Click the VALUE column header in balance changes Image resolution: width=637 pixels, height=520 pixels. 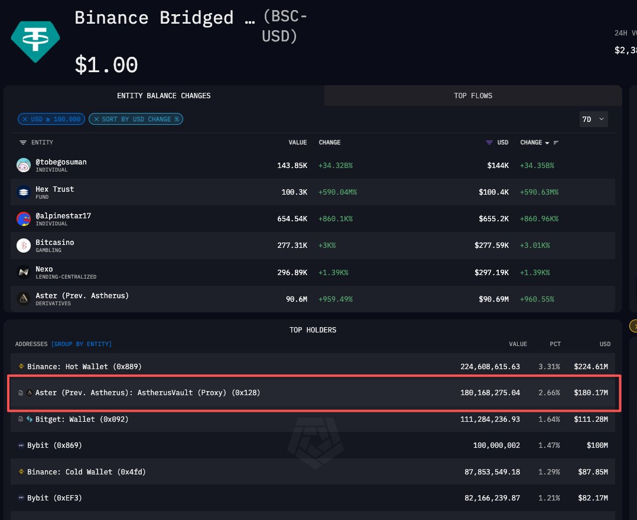pyautogui.click(x=297, y=143)
